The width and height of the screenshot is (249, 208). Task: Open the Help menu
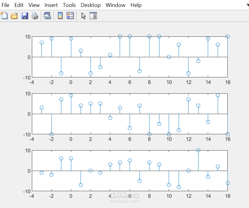(136, 5)
